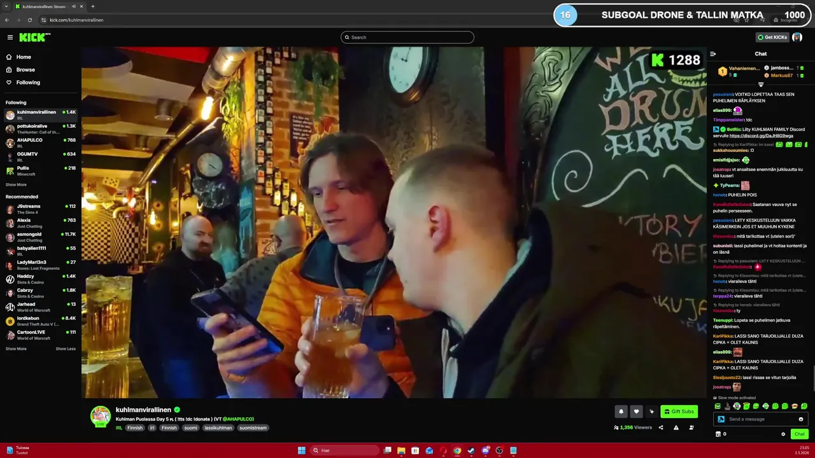Report the stream with the warning icon
815x458 pixels.
click(676, 427)
